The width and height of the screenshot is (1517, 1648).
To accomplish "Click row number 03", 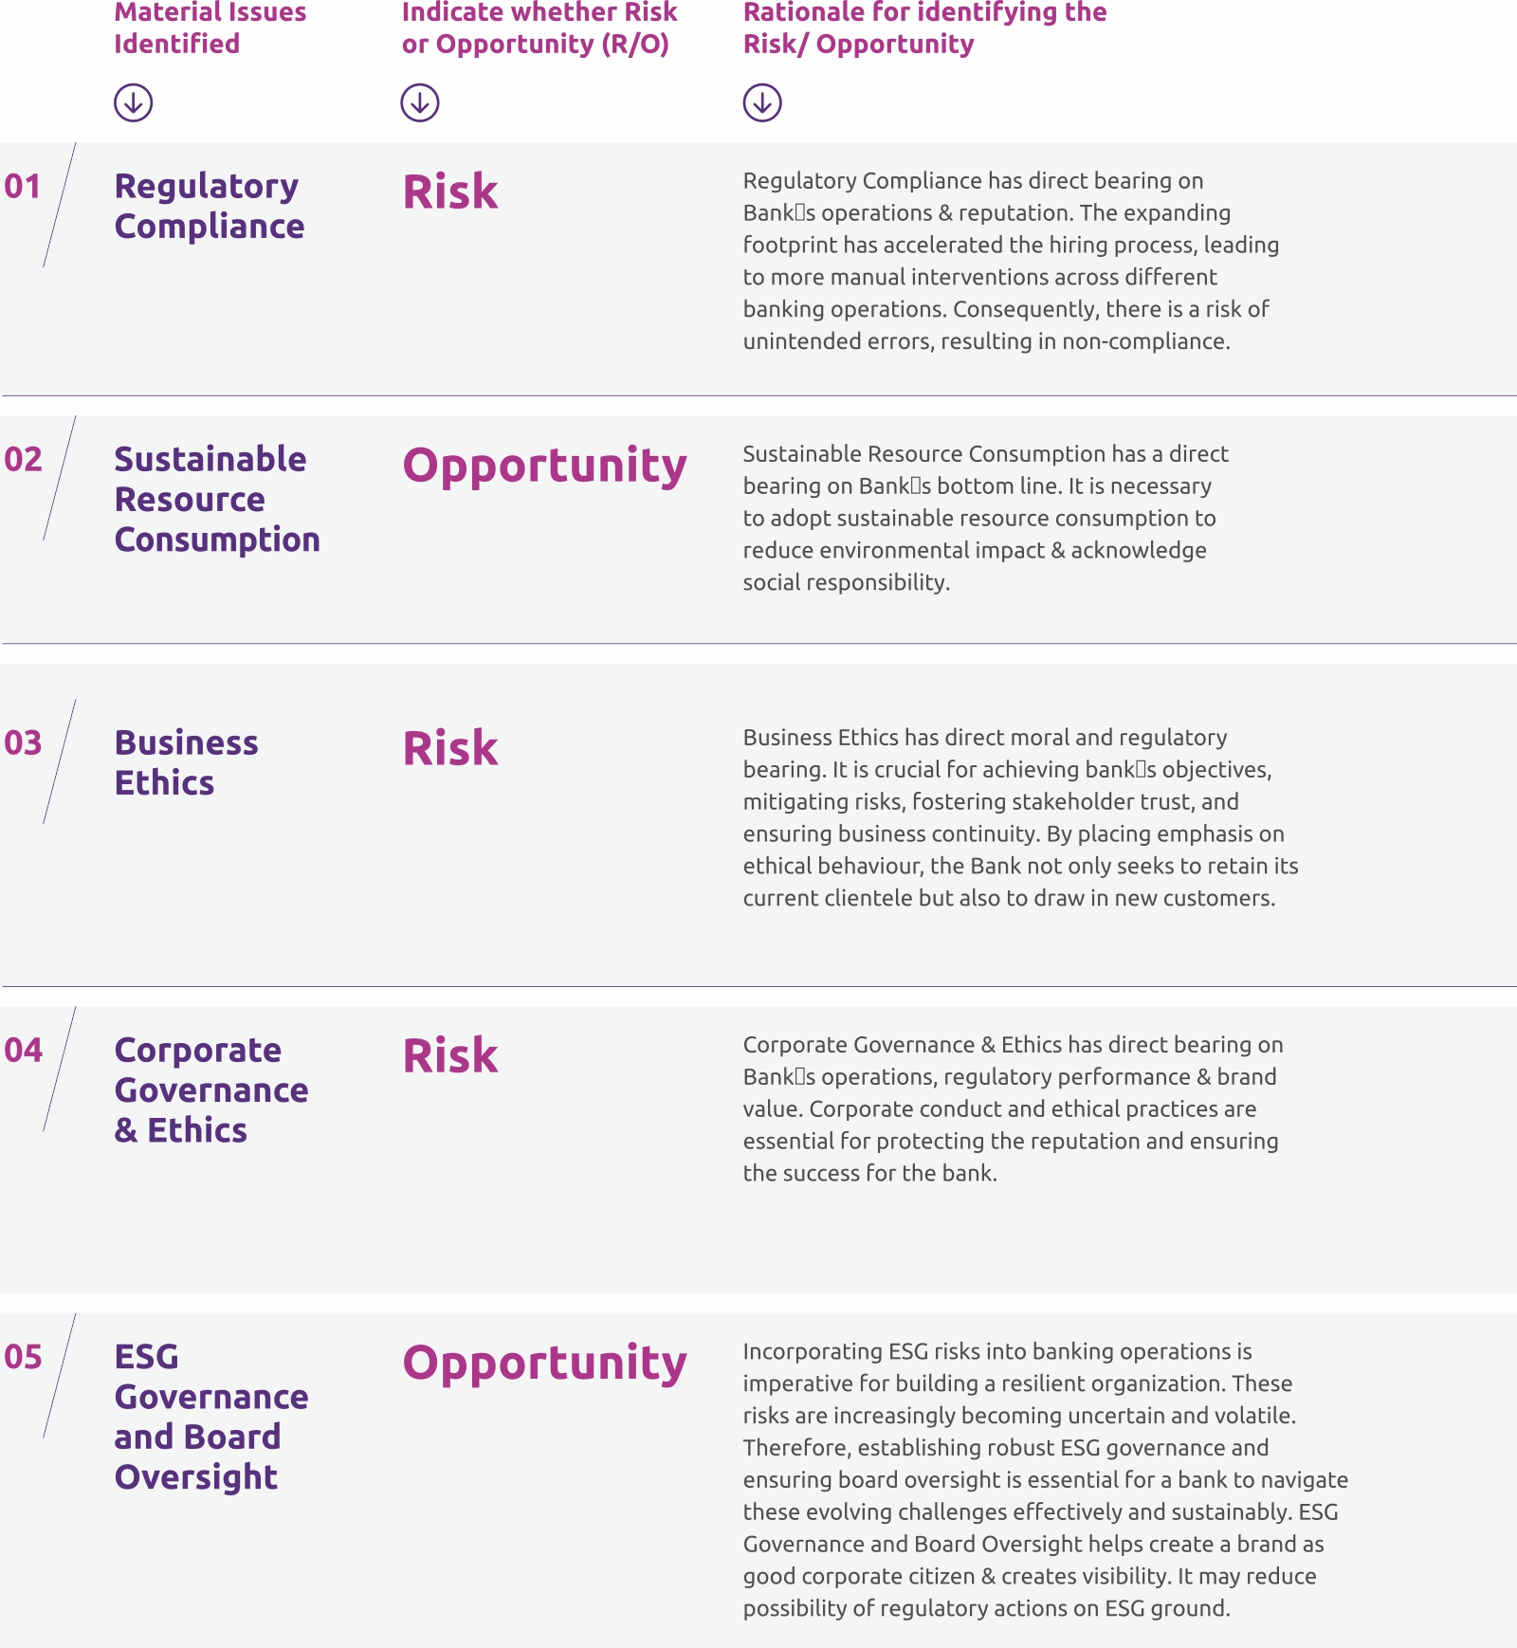I will 23,743.
